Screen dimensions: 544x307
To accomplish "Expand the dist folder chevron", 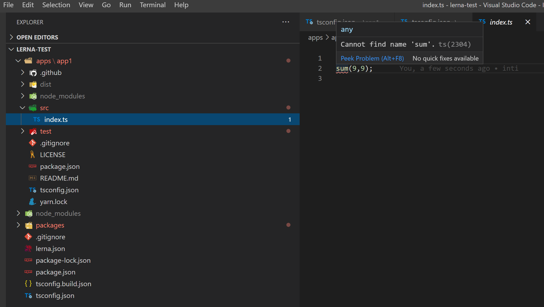I will coord(23,84).
